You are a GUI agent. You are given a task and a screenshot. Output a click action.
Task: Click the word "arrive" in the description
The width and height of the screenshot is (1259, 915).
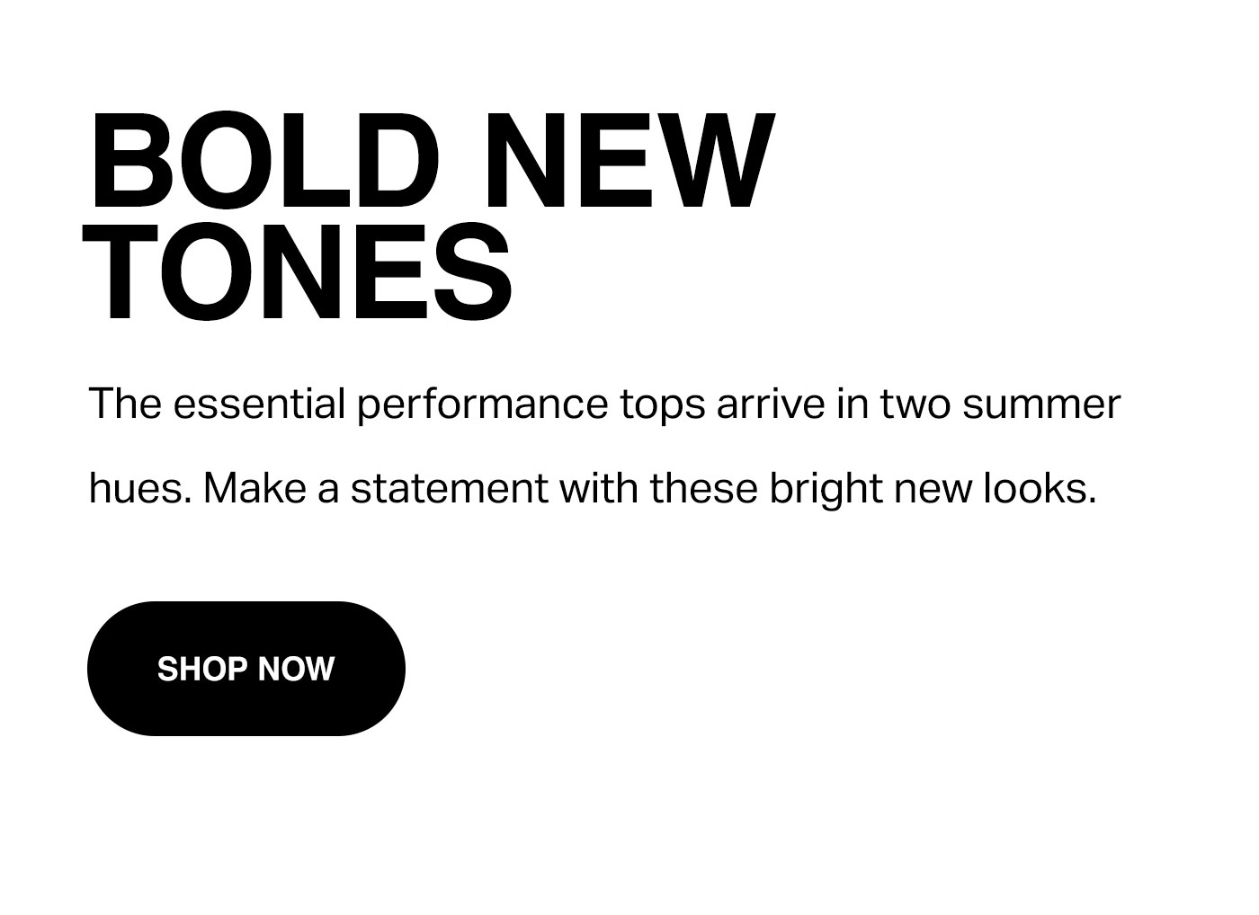tap(771, 404)
